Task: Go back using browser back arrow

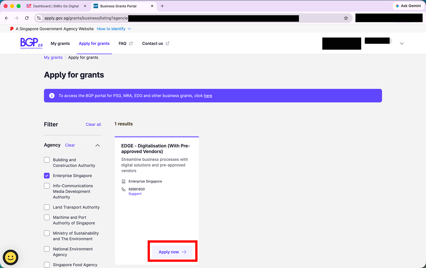Action: 6,18
